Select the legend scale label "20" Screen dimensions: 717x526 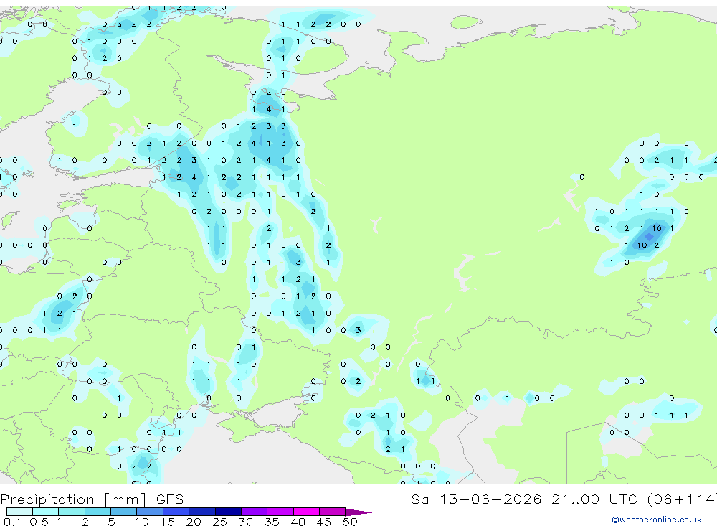click(x=194, y=522)
